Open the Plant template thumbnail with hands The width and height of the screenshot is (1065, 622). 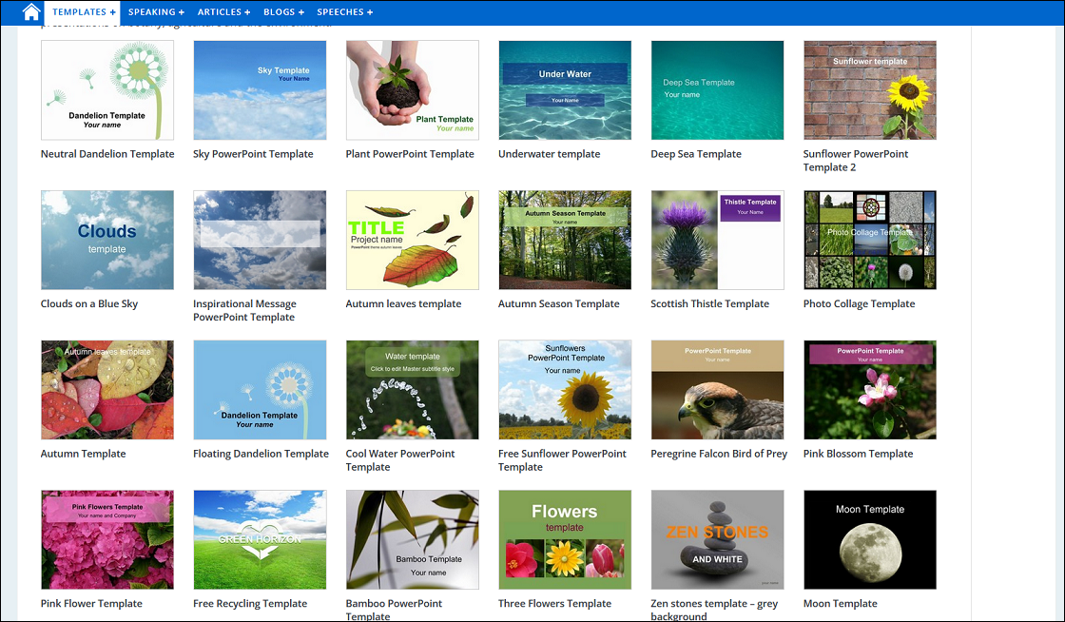pos(413,90)
